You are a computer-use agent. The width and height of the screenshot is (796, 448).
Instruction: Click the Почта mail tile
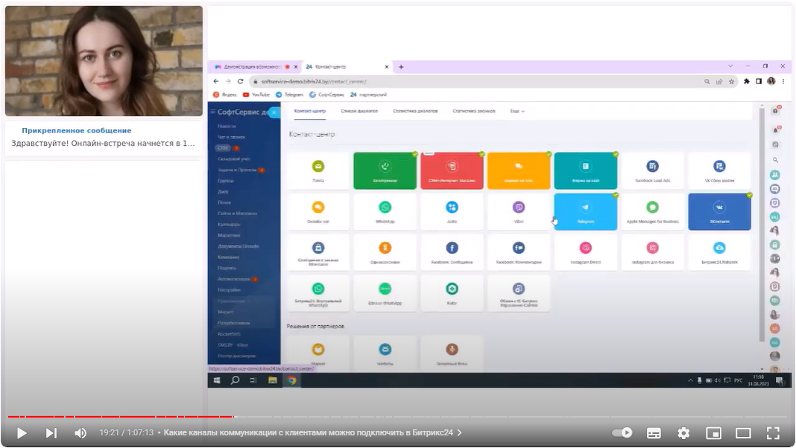tap(318, 170)
